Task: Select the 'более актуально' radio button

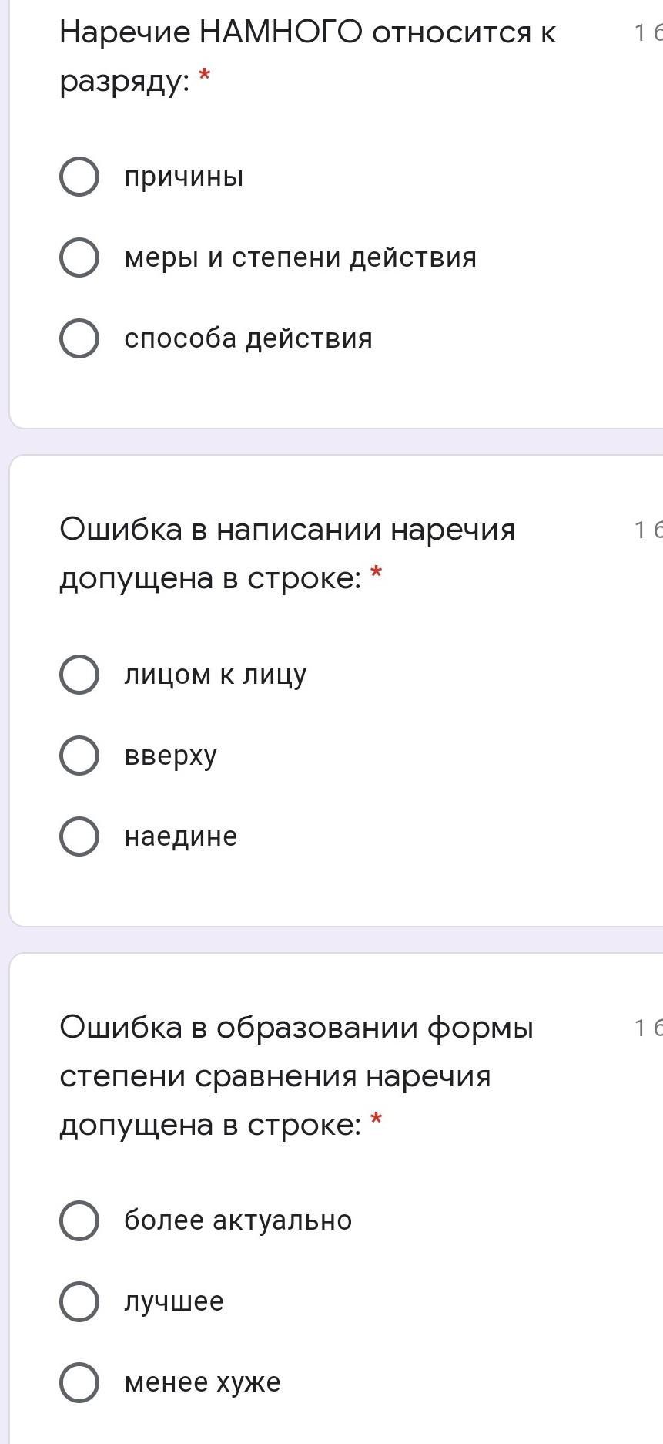Action: pyautogui.click(x=79, y=1220)
